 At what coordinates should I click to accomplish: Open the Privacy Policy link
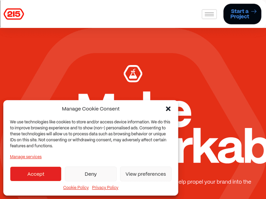[x=105, y=187]
